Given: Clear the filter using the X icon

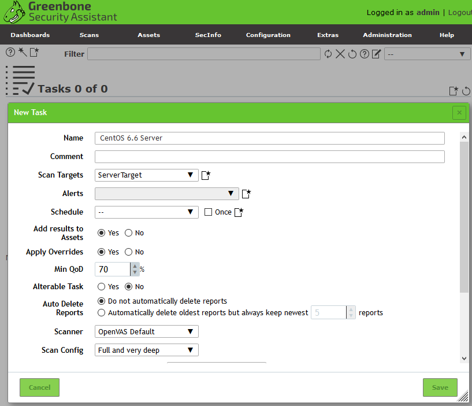Looking at the screenshot, I should (x=340, y=54).
